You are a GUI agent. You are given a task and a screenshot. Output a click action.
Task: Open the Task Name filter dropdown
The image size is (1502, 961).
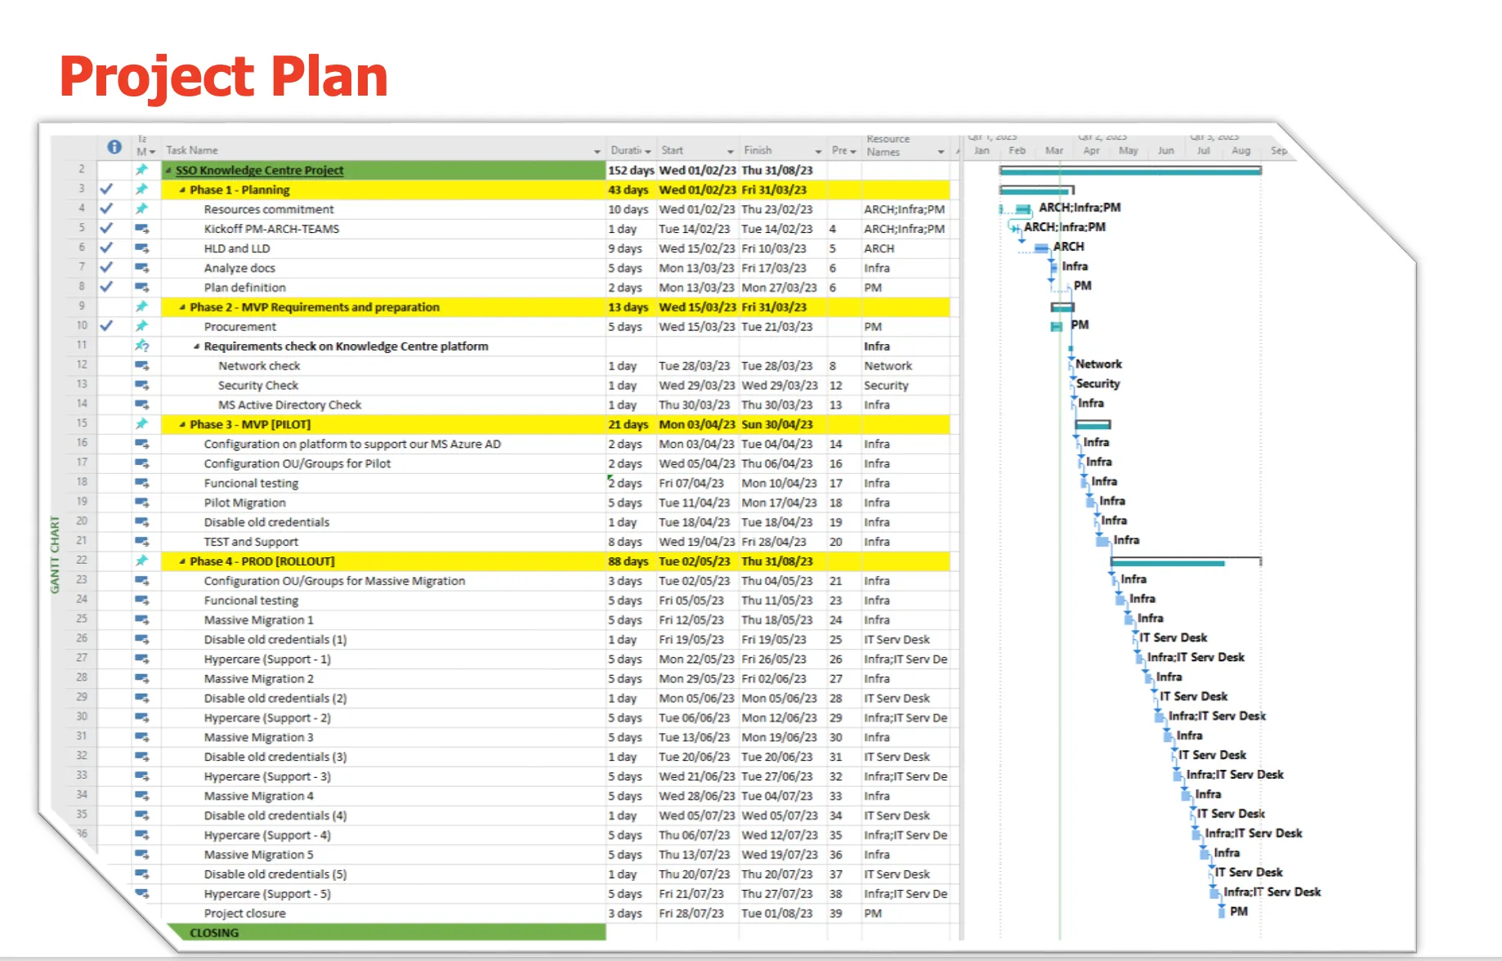tap(597, 150)
